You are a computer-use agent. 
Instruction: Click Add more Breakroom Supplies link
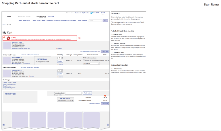(30, 67)
